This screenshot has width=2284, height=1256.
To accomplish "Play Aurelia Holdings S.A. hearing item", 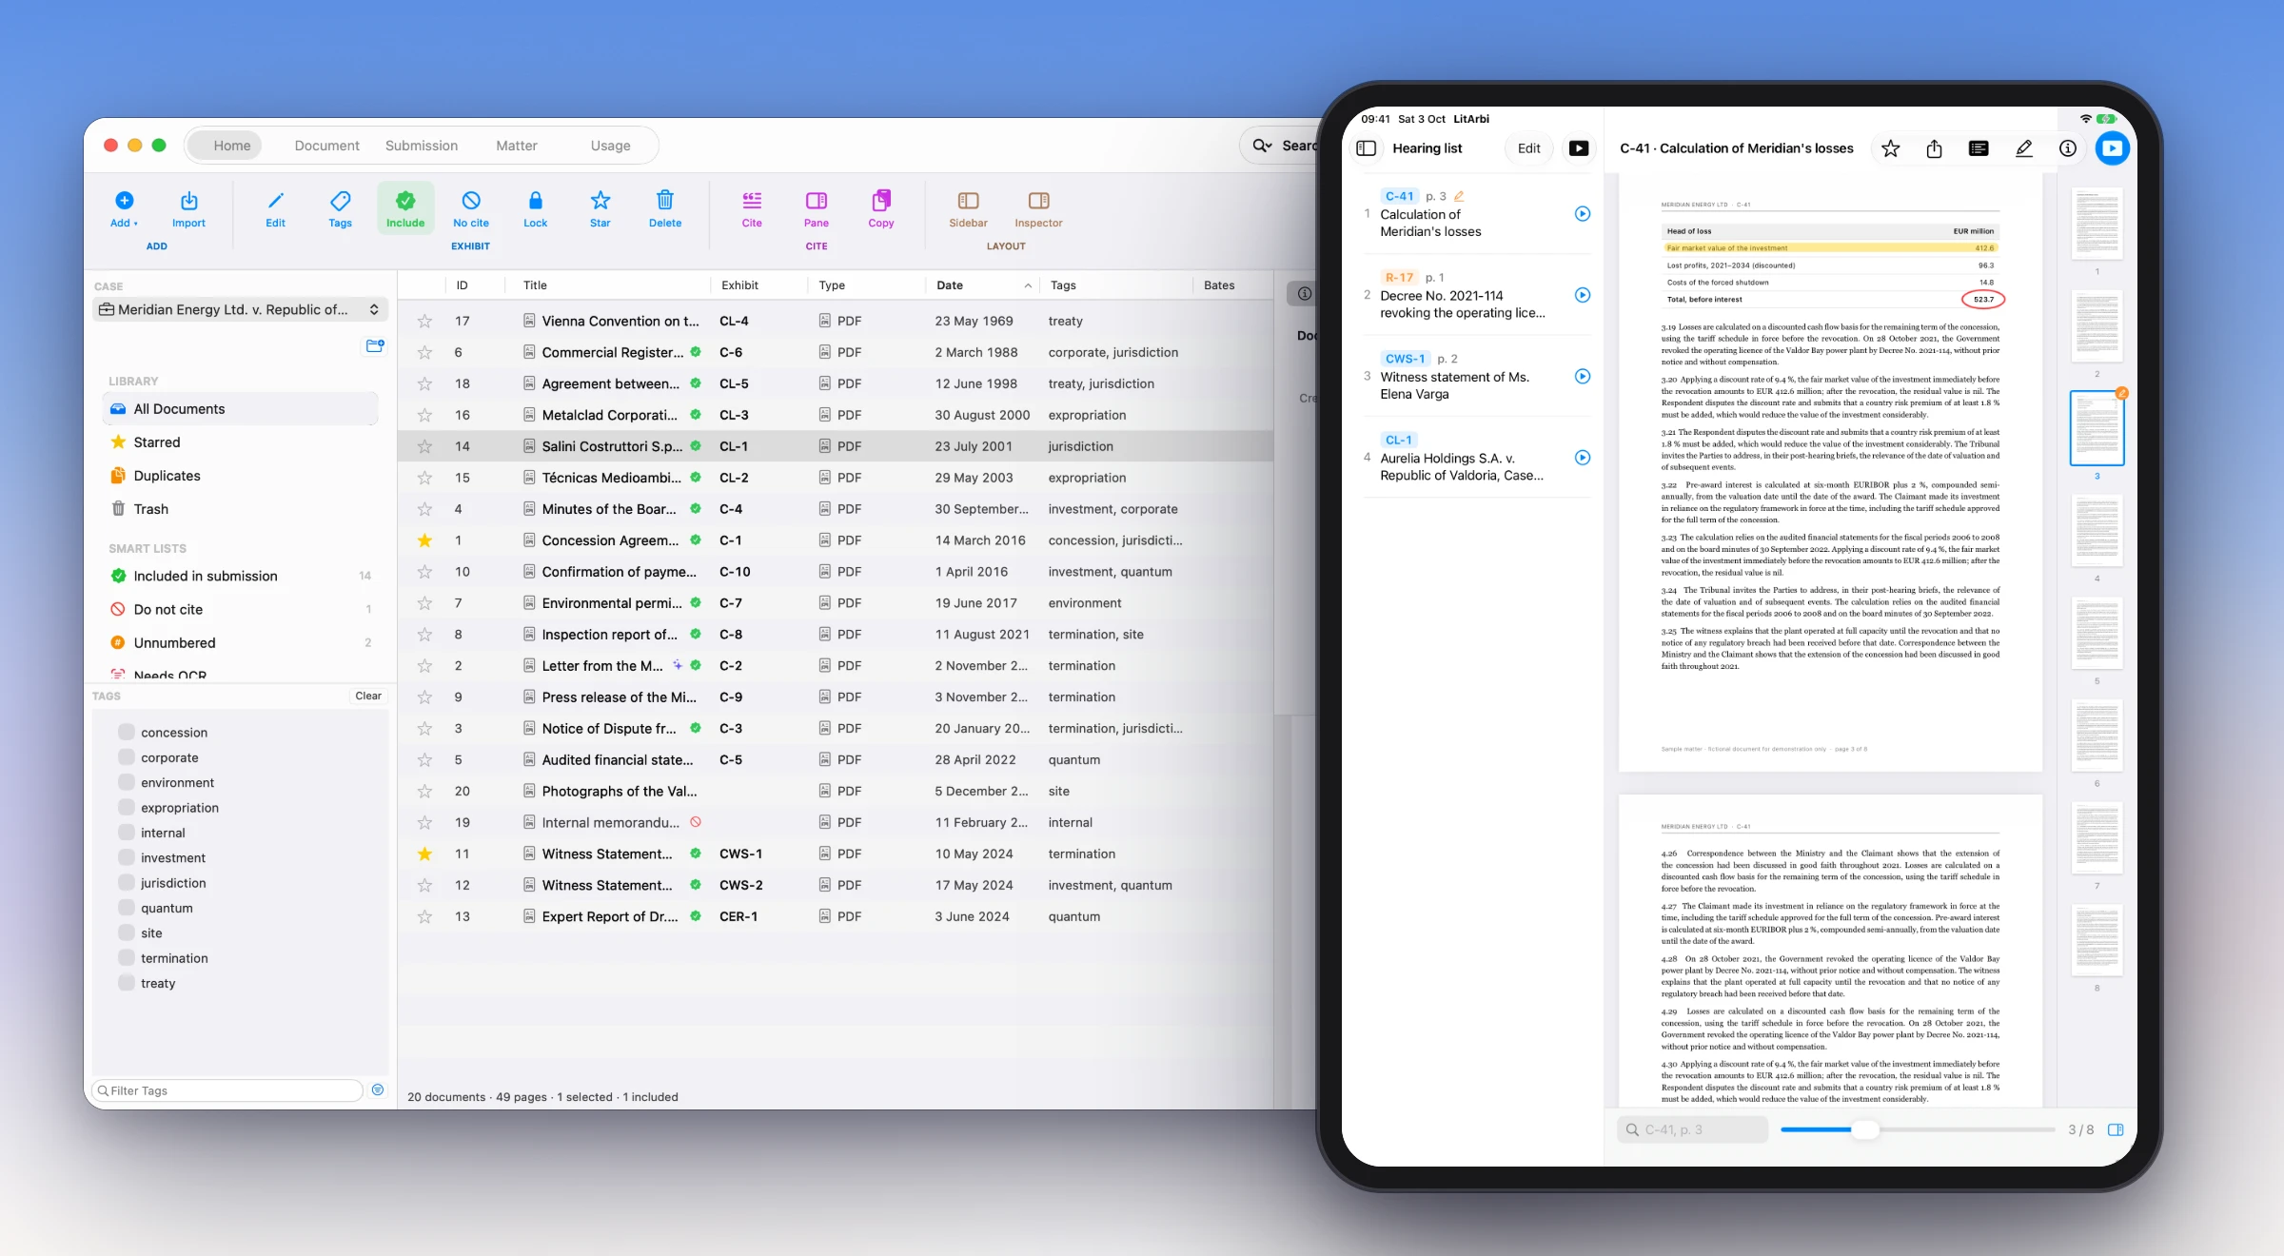I will [x=1582, y=458].
